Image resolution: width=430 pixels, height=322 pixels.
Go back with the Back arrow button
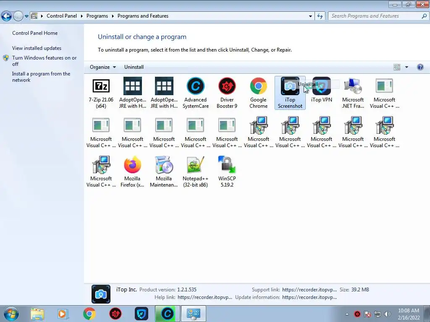click(x=7, y=16)
